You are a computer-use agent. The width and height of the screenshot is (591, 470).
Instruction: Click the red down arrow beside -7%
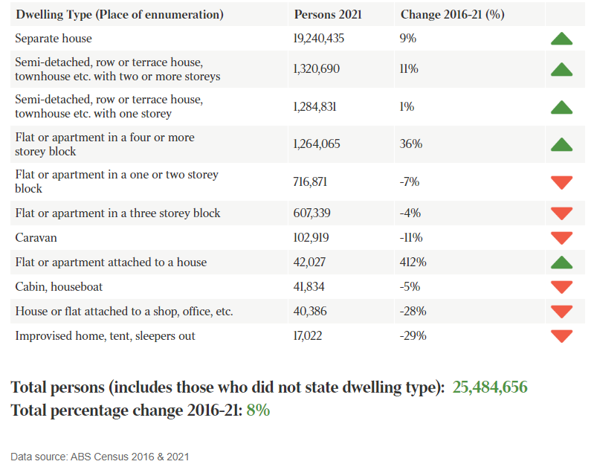pyautogui.click(x=561, y=182)
